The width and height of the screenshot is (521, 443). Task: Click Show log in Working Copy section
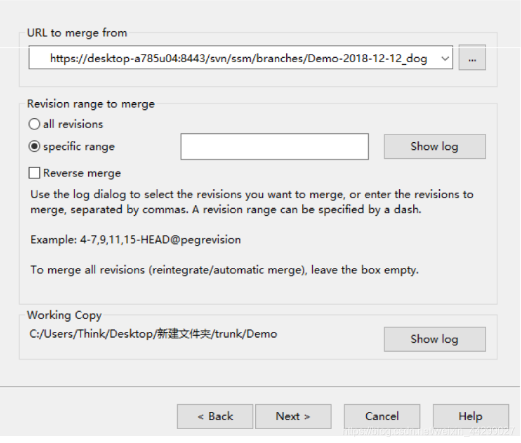435,339
